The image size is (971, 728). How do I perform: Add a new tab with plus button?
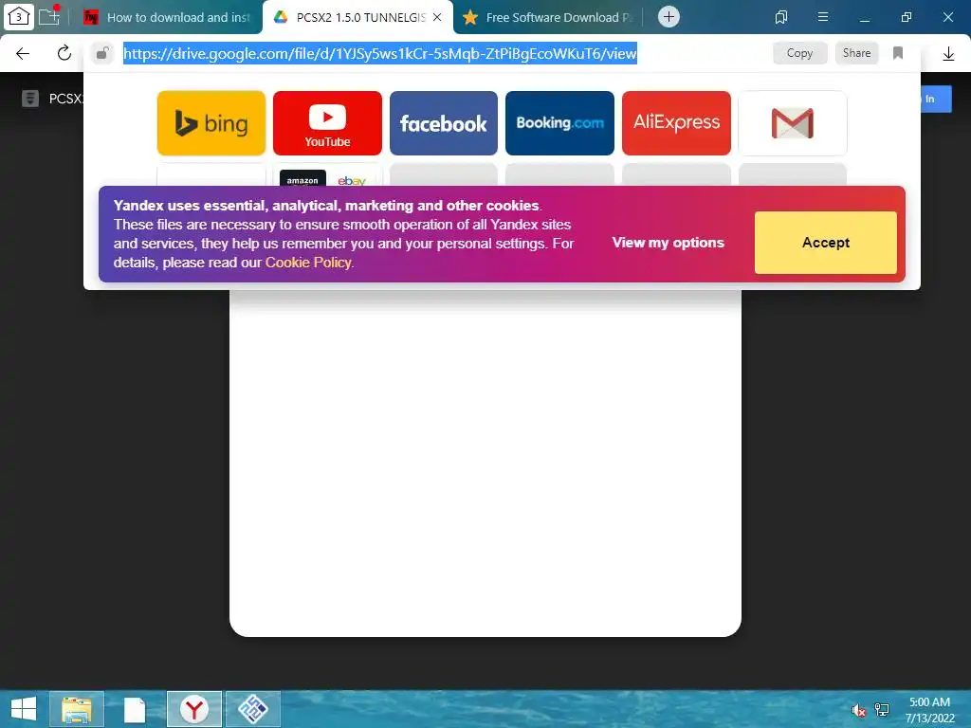[669, 17]
